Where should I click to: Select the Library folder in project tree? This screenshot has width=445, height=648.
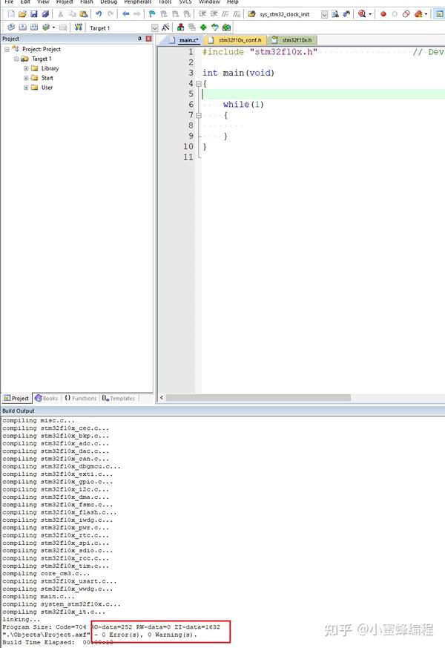click(50, 68)
